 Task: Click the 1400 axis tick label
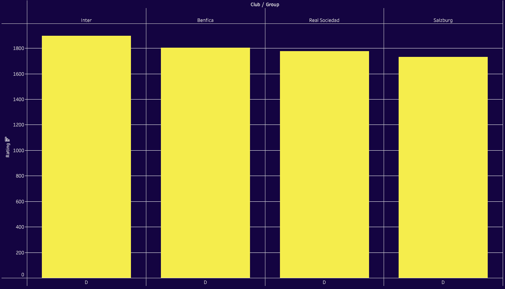tap(18, 100)
